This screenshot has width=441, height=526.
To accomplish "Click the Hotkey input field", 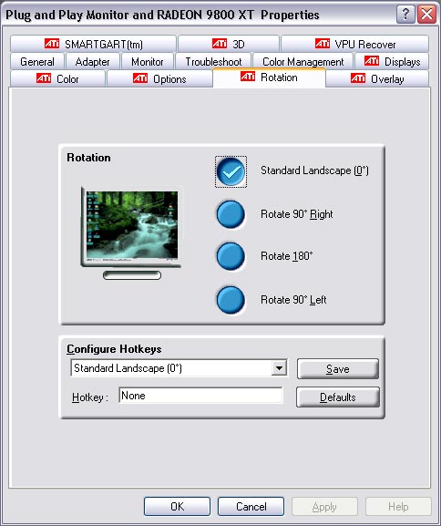I will [200, 396].
